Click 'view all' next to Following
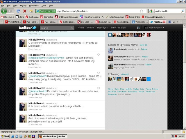The width and height of the screenshot is (186, 139). (x=125, y=74)
